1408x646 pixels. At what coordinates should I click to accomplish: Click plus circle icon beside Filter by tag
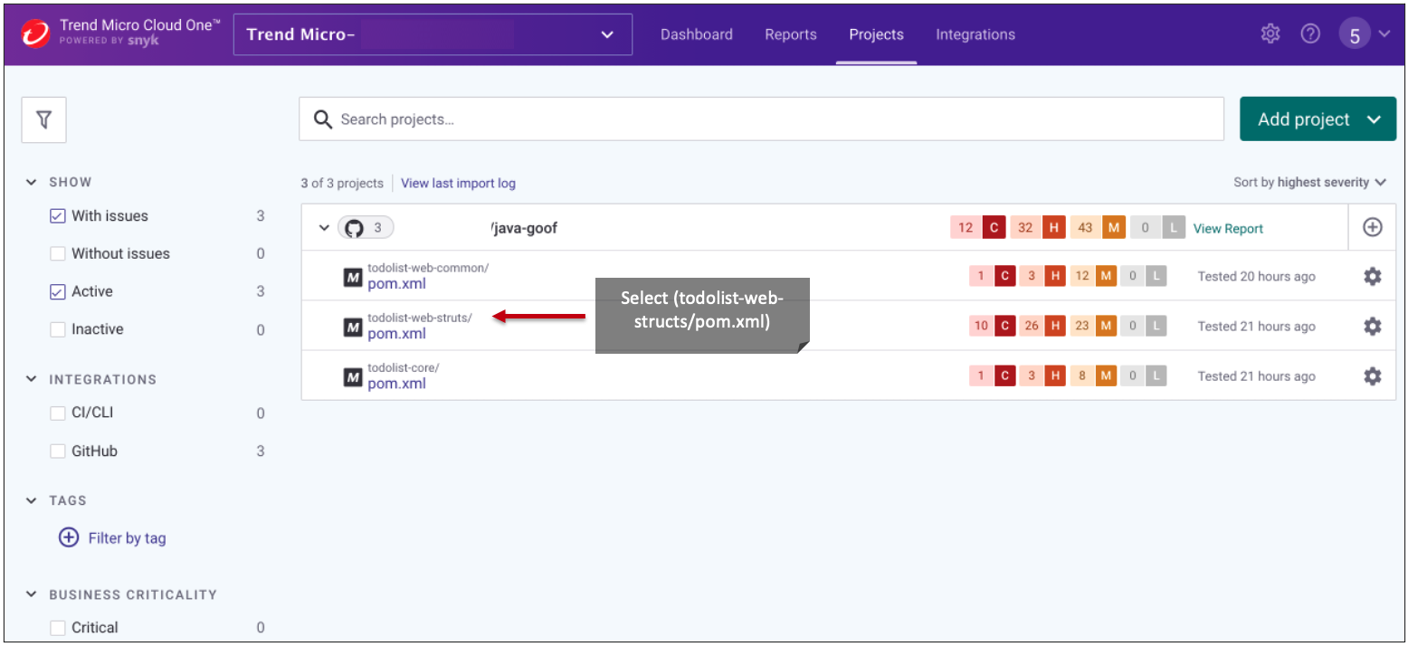click(69, 538)
